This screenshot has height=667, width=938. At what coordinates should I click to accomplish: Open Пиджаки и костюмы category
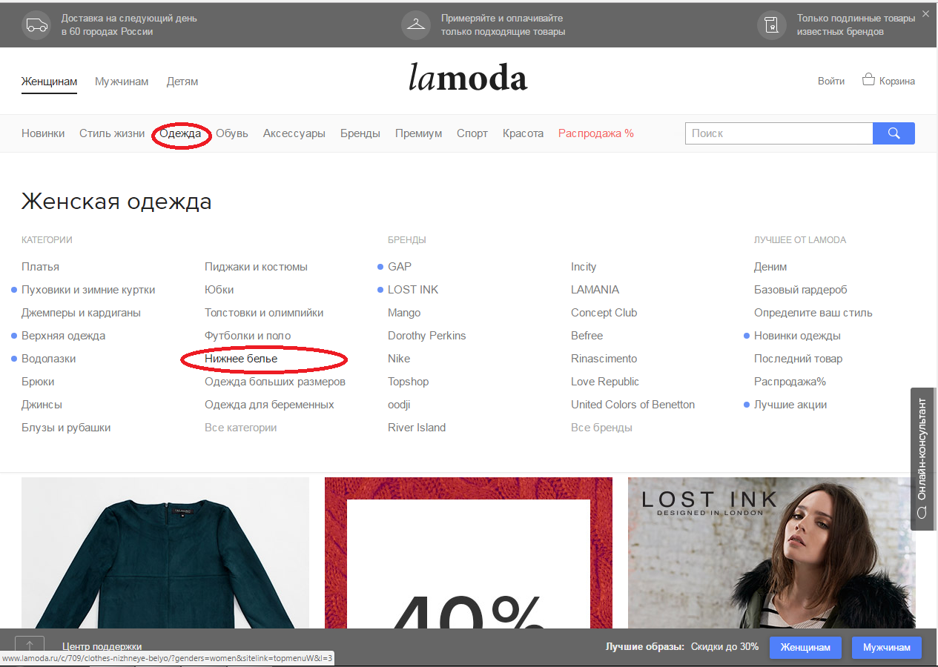pyautogui.click(x=256, y=267)
